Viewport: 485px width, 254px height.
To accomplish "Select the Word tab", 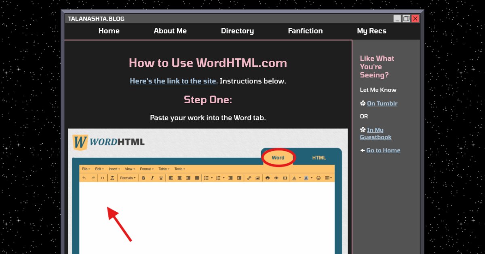I will [x=278, y=158].
